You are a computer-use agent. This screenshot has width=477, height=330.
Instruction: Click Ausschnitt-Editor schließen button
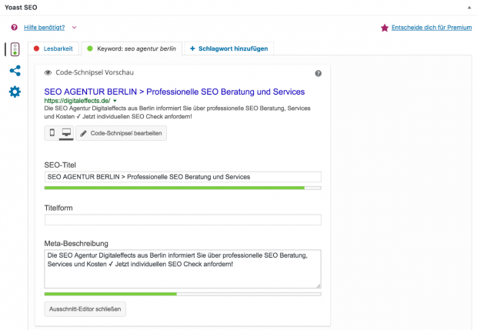pyautogui.click(x=85, y=308)
